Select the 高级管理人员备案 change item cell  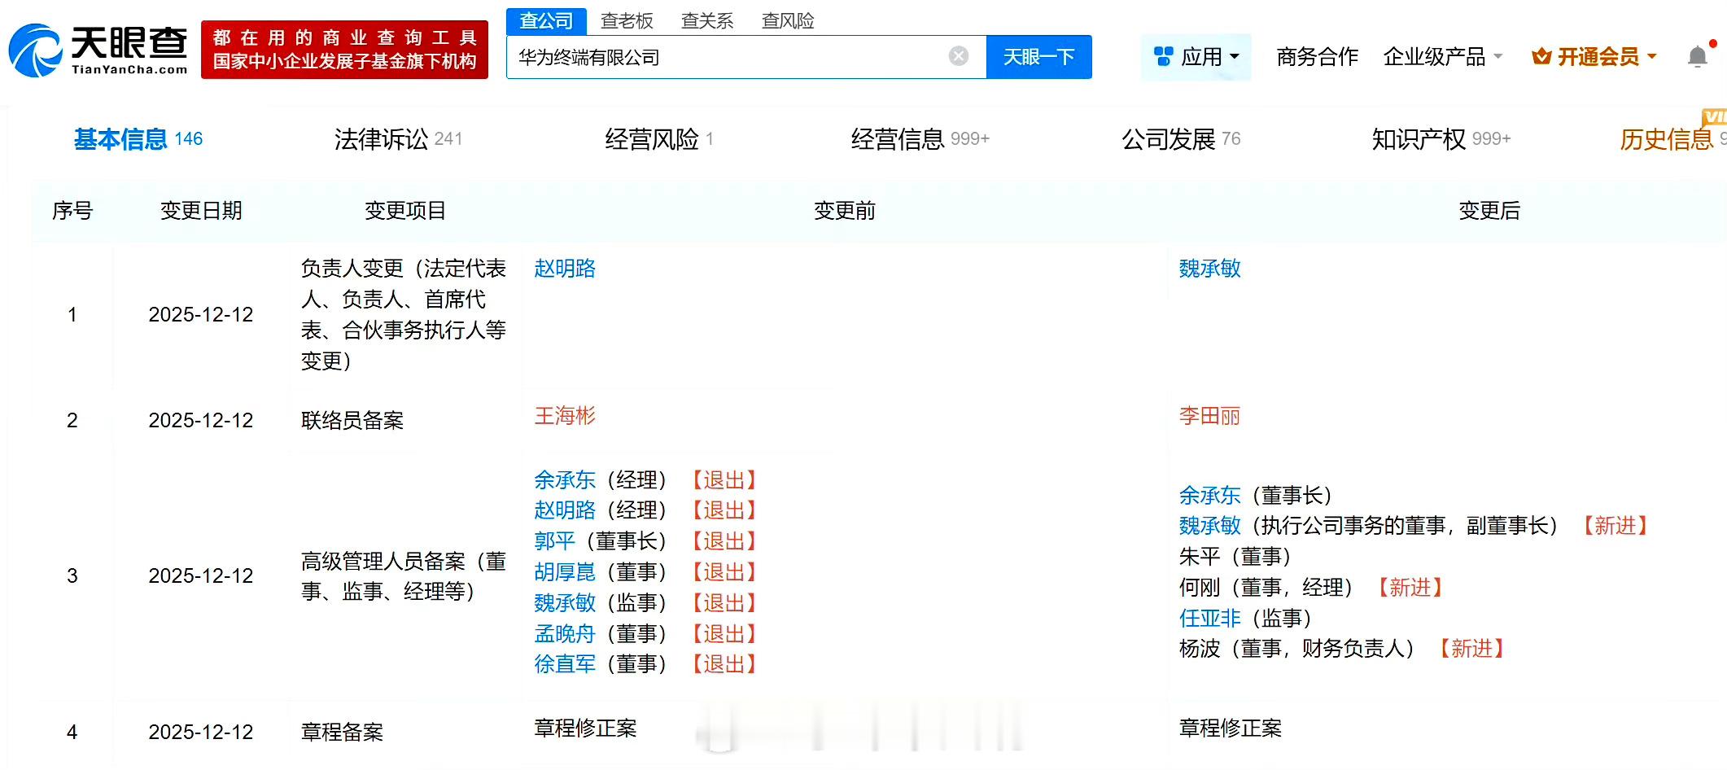(404, 575)
